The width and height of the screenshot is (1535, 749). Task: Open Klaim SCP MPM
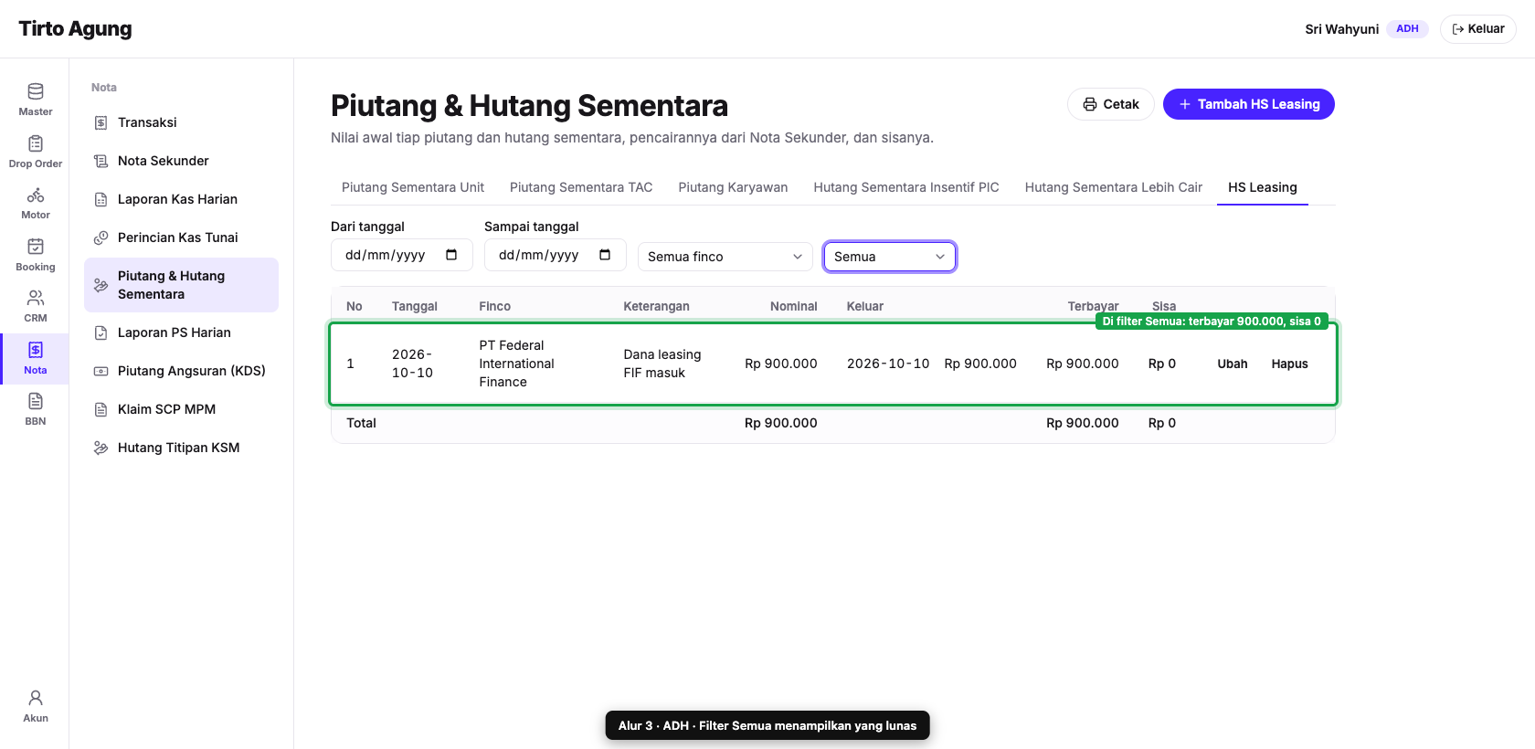[181, 409]
